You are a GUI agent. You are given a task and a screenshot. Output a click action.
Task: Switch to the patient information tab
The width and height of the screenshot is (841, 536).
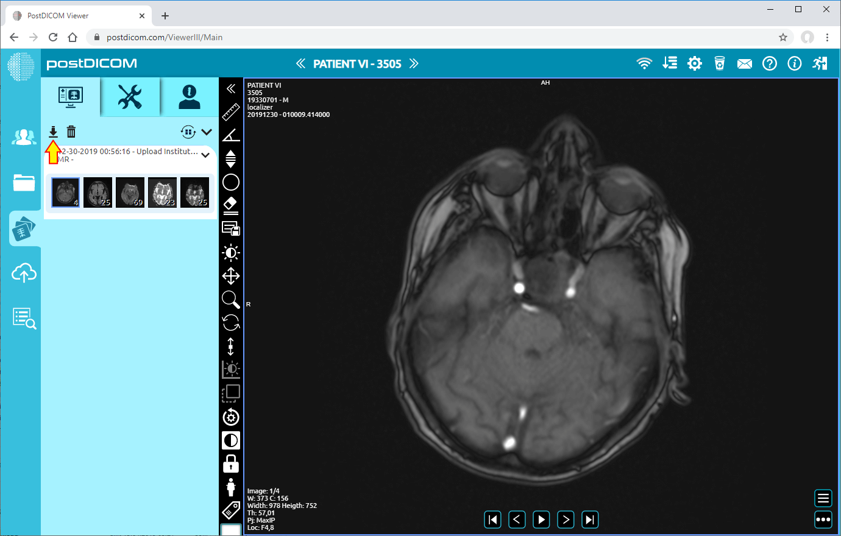(189, 96)
